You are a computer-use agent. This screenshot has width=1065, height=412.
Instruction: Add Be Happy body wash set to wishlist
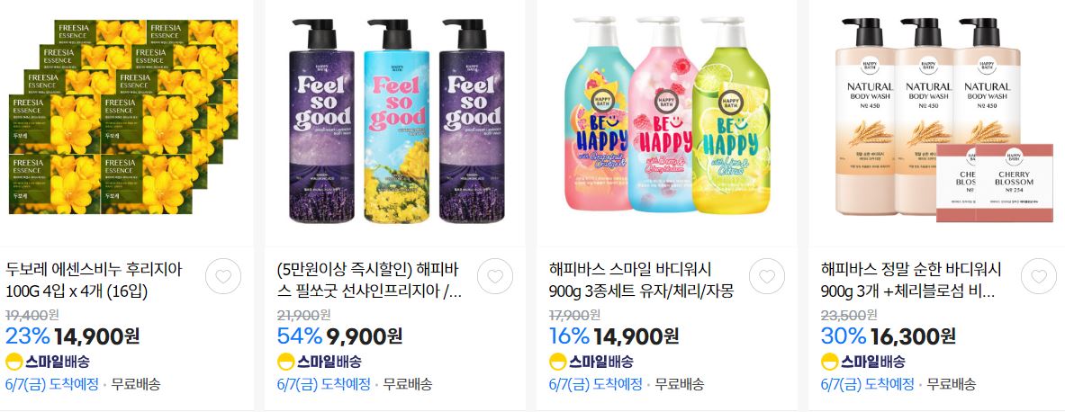coord(767,276)
